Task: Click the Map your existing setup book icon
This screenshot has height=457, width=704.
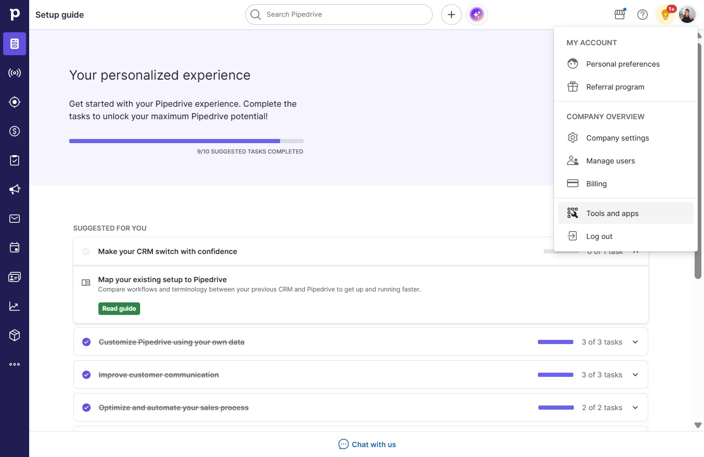Action: pyautogui.click(x=86, y=283)
